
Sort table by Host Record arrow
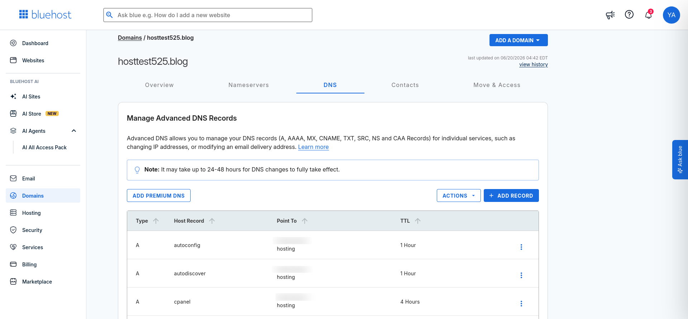click(x=212, y=221)
